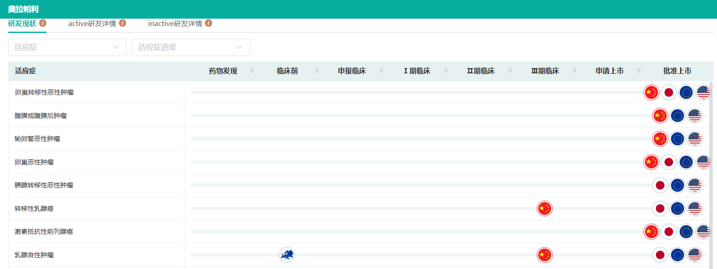Click EU flag in 激素抵抗性前列腺癌 row
This screenshot has width=717, height=269.
686,232
